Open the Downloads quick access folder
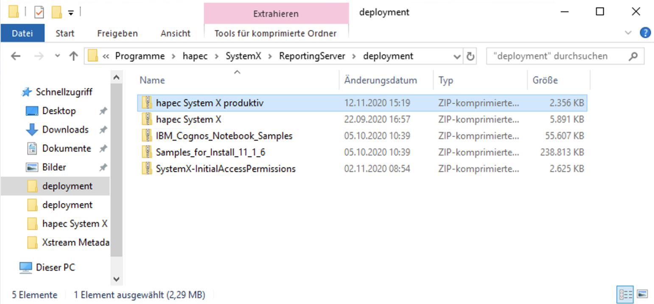The height and width of the screenshot is (304, 654). (65, 130)
